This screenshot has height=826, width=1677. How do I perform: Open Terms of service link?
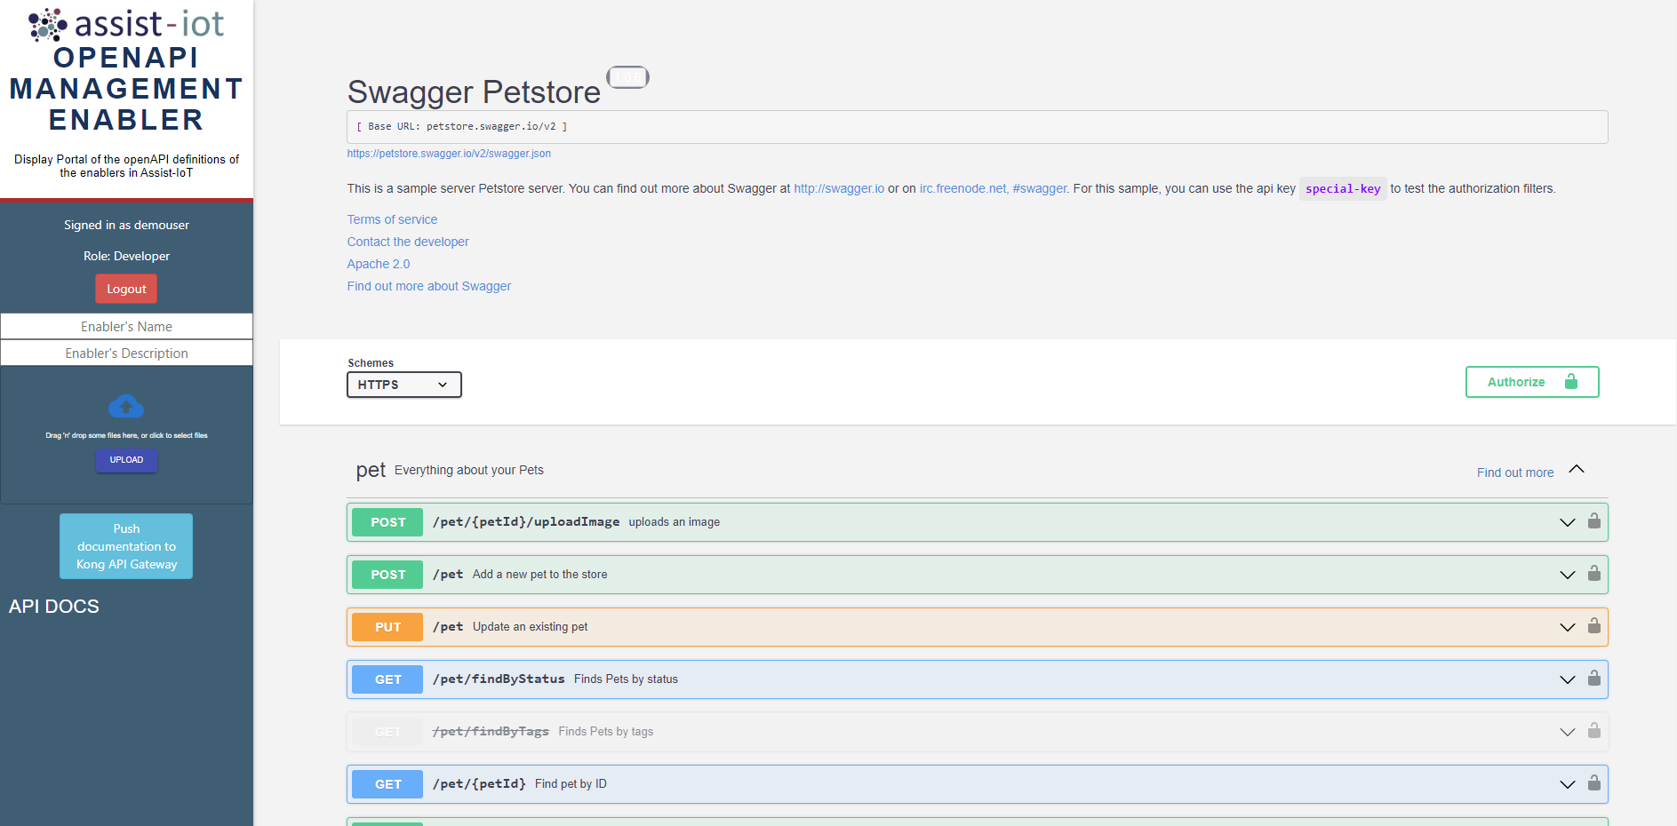click(392, 219)
